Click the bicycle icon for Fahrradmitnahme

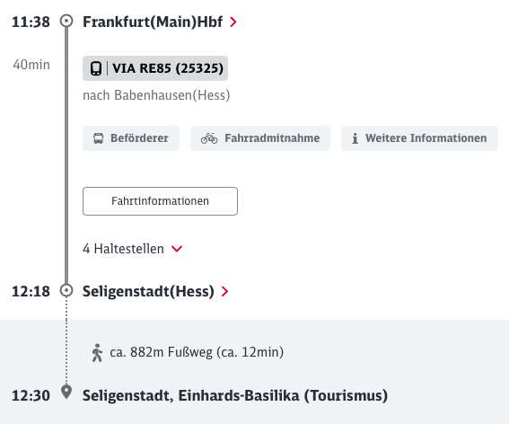tap(209, 138)
